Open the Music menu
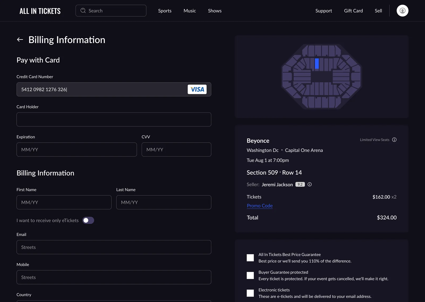The height and width of the screenshot is (302, 425). 190,11
